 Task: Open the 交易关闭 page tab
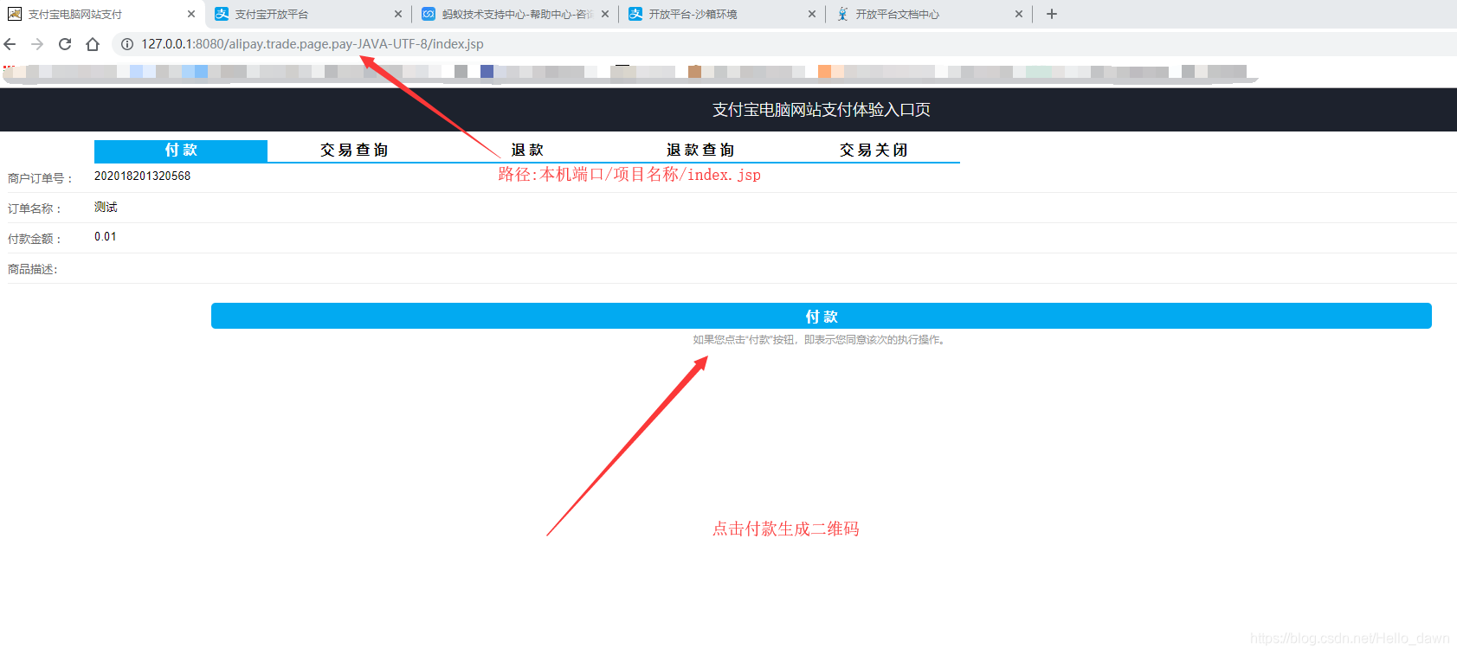pyautogui.click(x=874, y=151)
